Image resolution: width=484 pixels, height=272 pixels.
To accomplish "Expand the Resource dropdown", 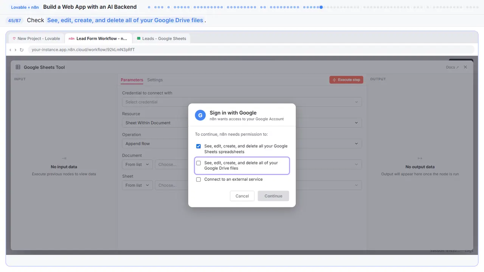I will (242, 123).
